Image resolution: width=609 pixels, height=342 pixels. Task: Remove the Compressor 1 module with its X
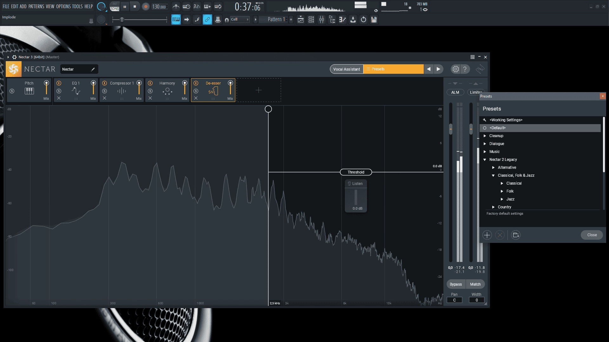(x=104, y=98)
